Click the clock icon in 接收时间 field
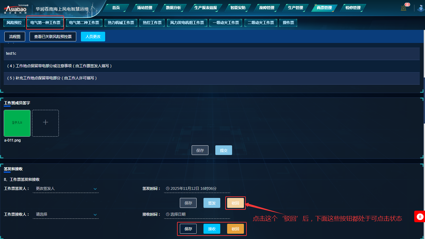 coord(168,214)
